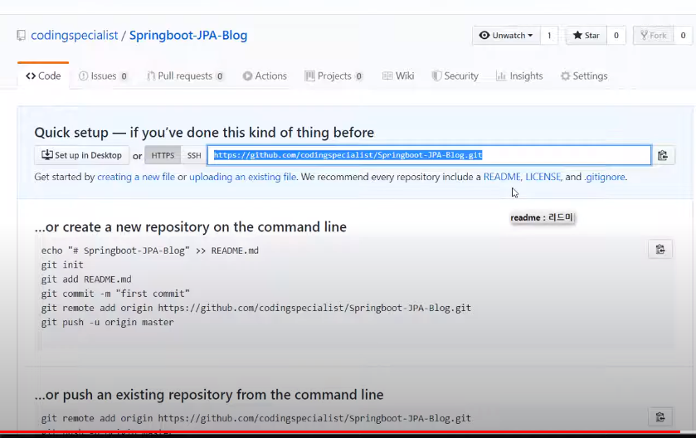Click the Unwatch dropdown caret
Viewport: 696px width, 438px height.
pyautogui.click(x=530, y=36)
